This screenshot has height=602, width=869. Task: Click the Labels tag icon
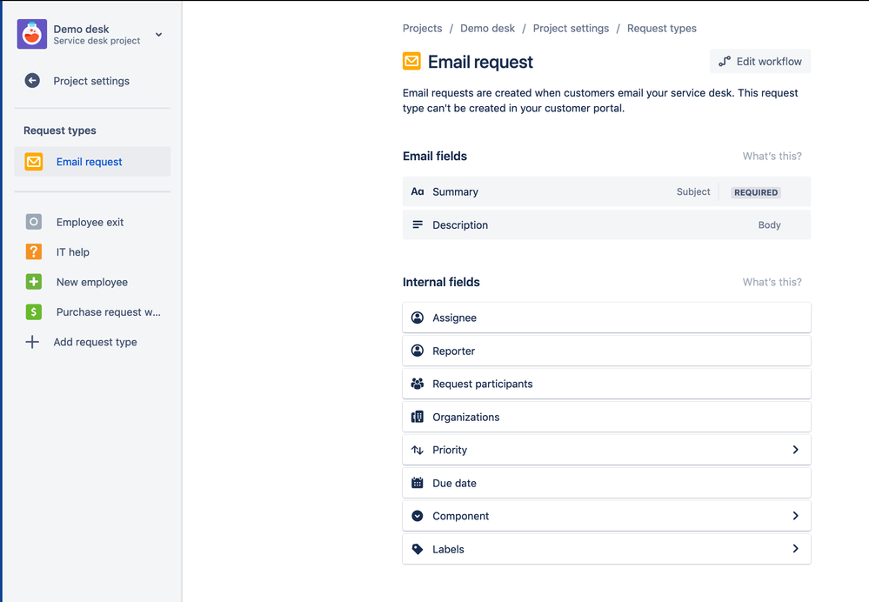[x=418, y=549]
